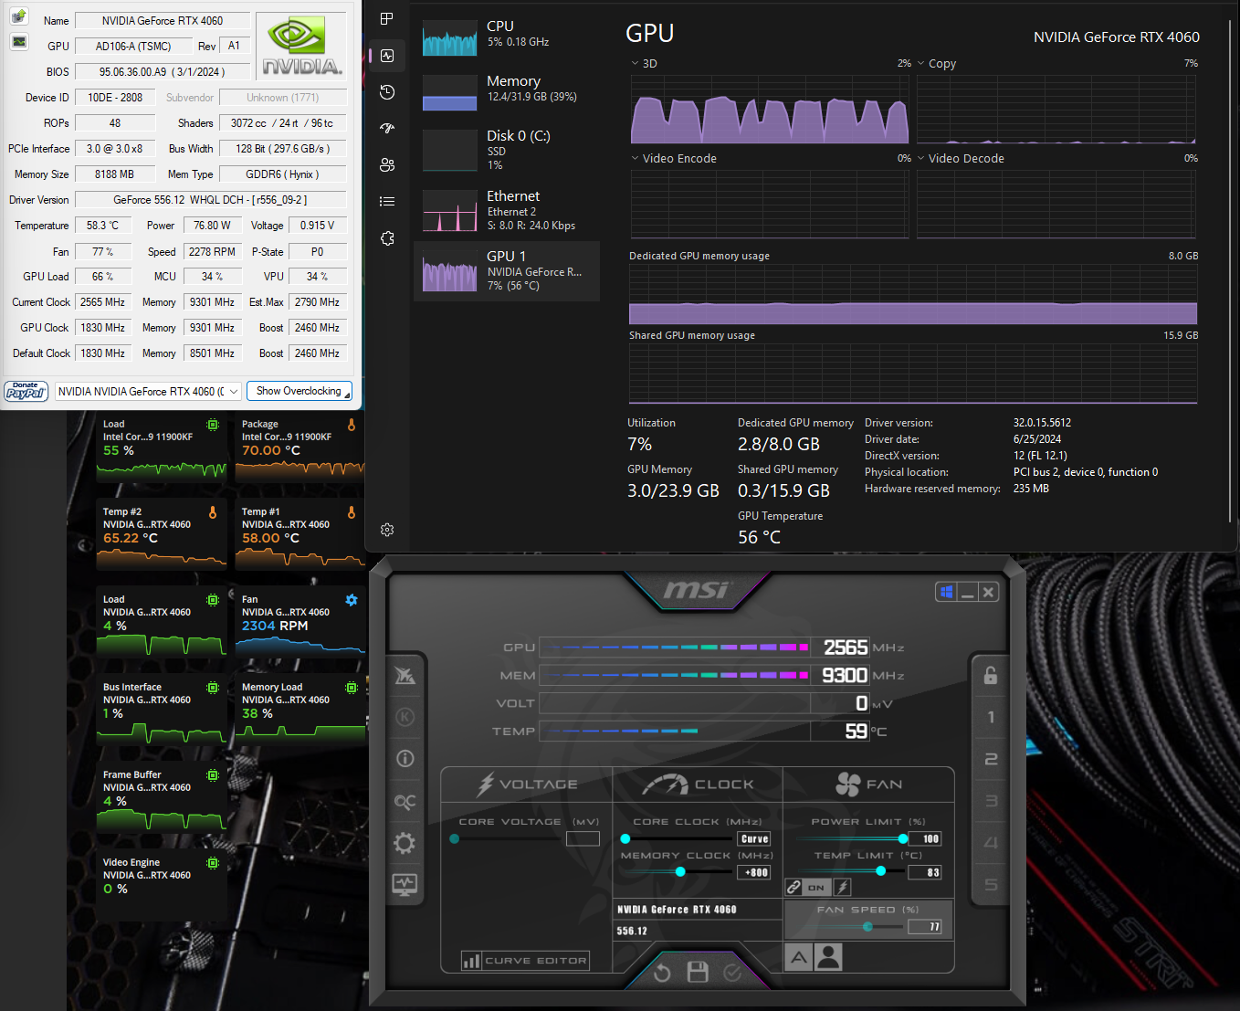1240x1011 pixels.
Task: Open Afterburner hardware monitor icon
Action: [405, 884]
